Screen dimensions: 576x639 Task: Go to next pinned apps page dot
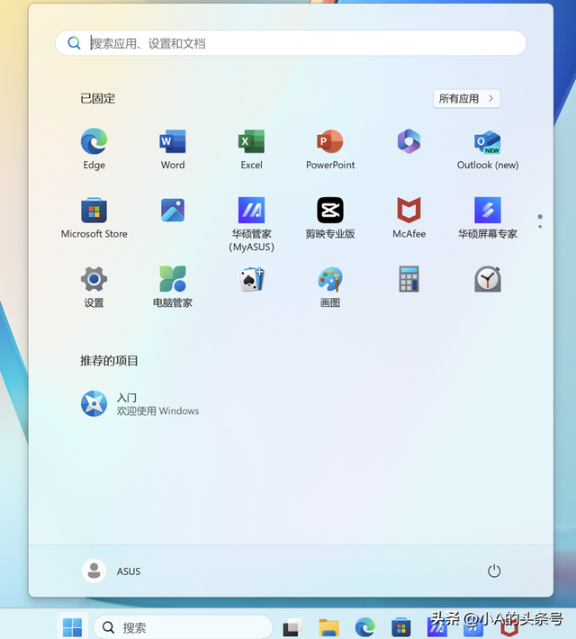540,227
